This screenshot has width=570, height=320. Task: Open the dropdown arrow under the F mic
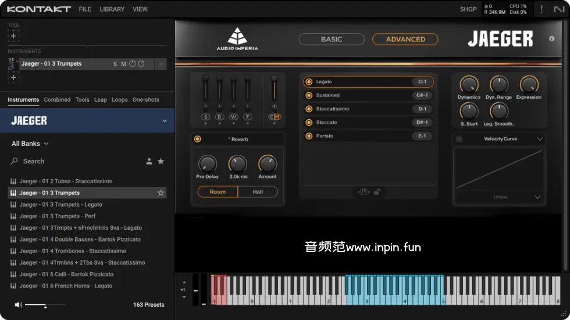[248, 123]
